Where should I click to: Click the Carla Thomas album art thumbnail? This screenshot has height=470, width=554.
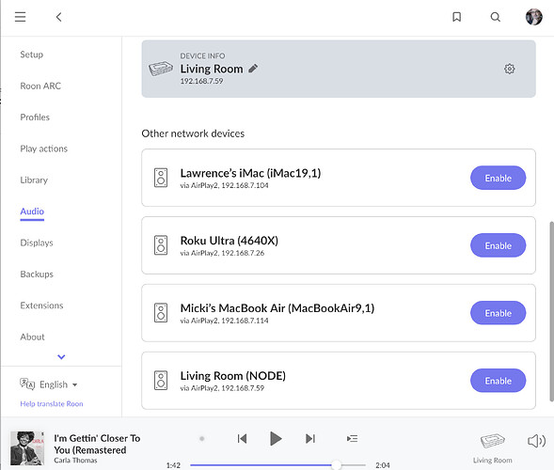tap(27, 448)
